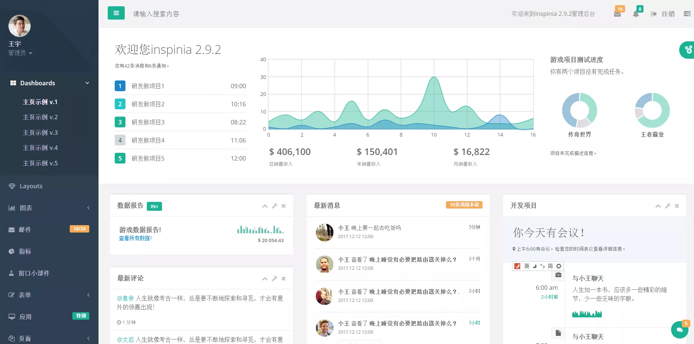Click the @太后 mention link
Viewport: 694px width, 344px height.
125,340
